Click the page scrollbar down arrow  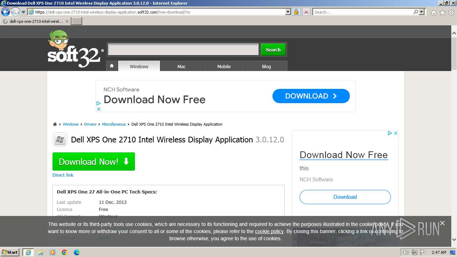pyautogui.click(x=454, y=240)
